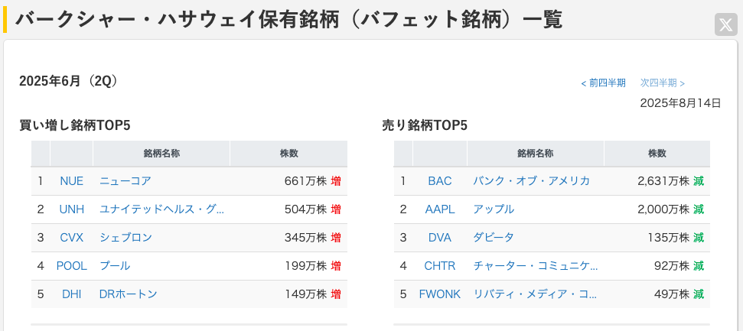Image resolution: width=743 pixels, height=331 pixels.
Task: Click the BAC ticker in sell list
Action: pyautogui.click(x=440, y=181)
